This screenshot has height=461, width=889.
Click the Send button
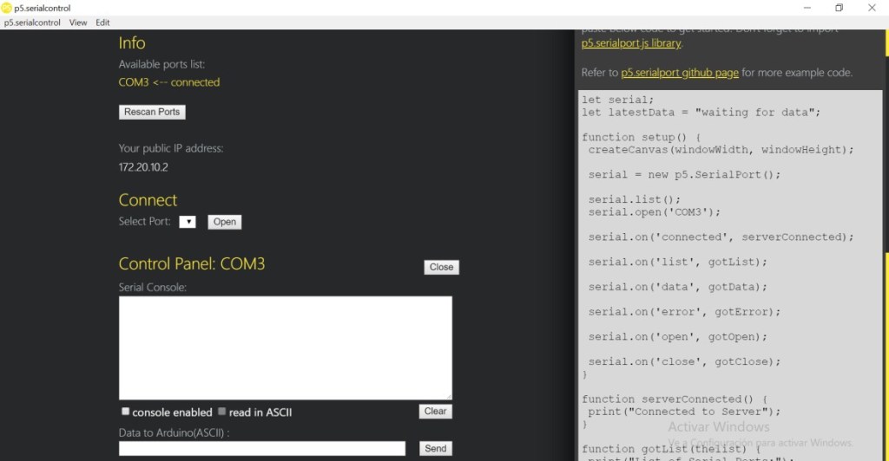(435, 448)
